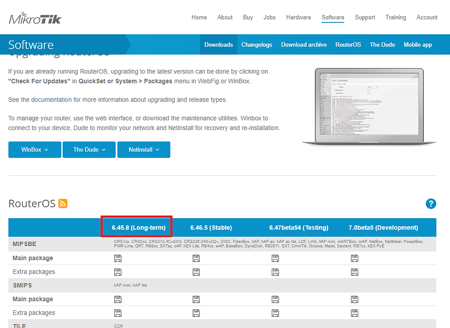Download SMIPS Extra packages 6.45.8 Long-term
450x328 pixels.
[x=117, y=313]
